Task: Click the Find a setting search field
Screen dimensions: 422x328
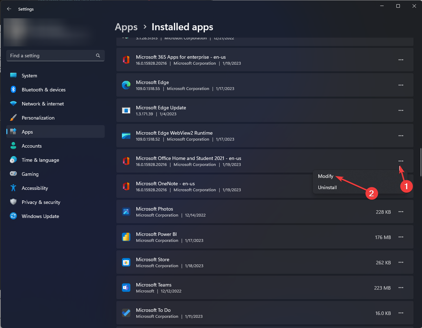Action: click(56, 56)
